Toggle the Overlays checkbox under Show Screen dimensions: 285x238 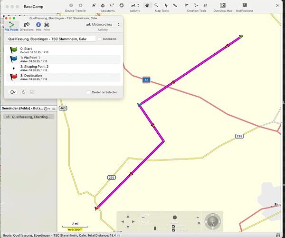click(173, 230)
